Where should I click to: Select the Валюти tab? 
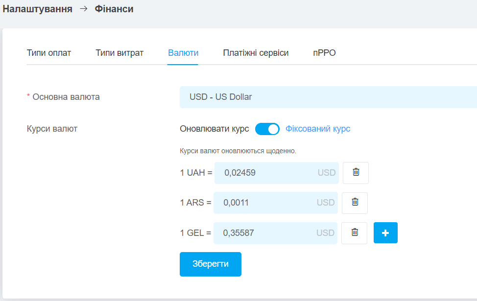183,53
